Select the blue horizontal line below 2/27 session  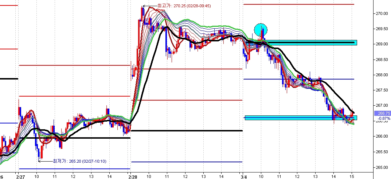pos(73,168)
